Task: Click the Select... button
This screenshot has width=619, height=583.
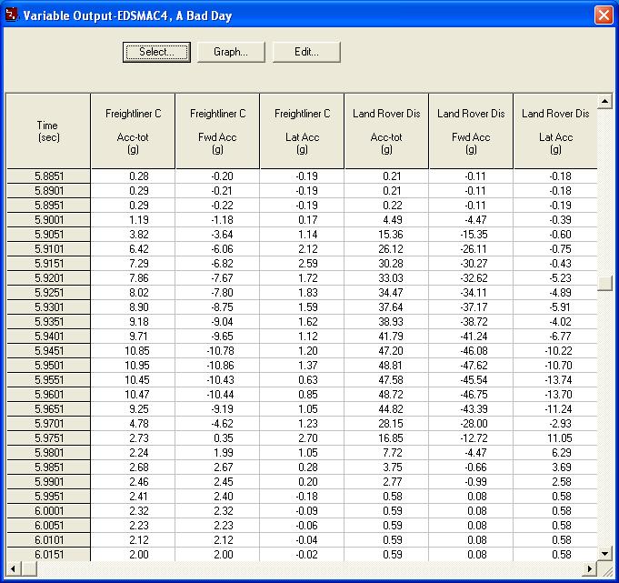Action: coord(156,52)
